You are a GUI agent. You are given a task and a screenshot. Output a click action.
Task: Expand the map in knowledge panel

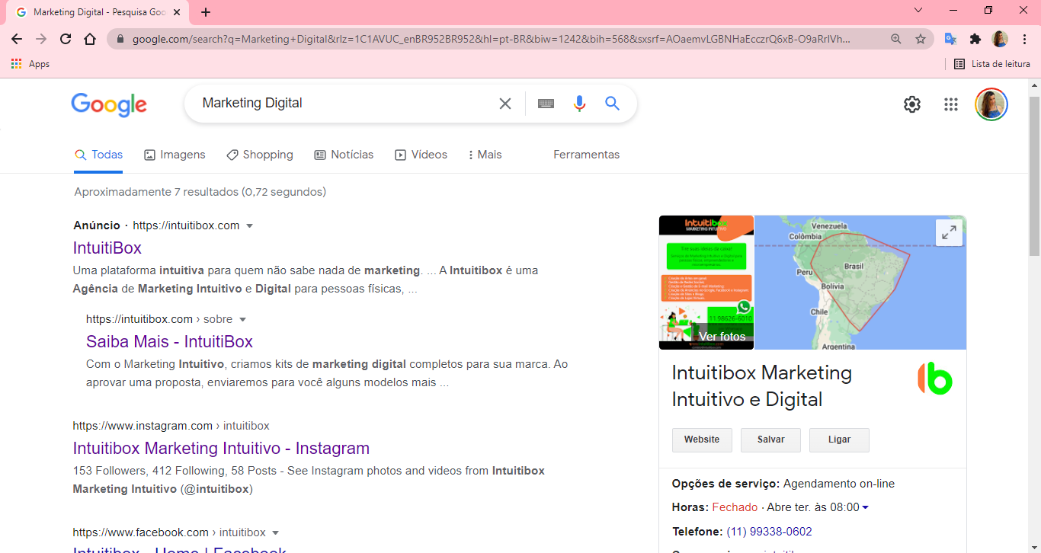(x=949, y=233)
